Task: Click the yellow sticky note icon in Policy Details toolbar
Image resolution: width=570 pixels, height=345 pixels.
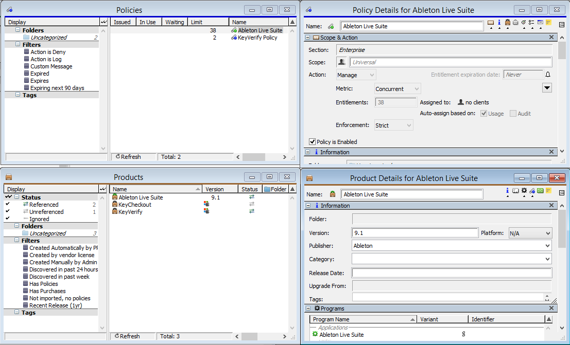Action: (x=548, y=23)
